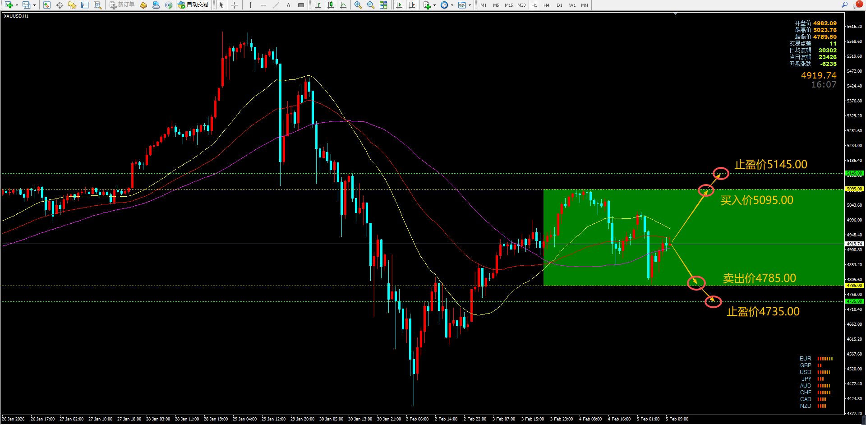Switch chart to candlestick display
Viewport: 866px width, 425px height.
(x=331, y=5)
